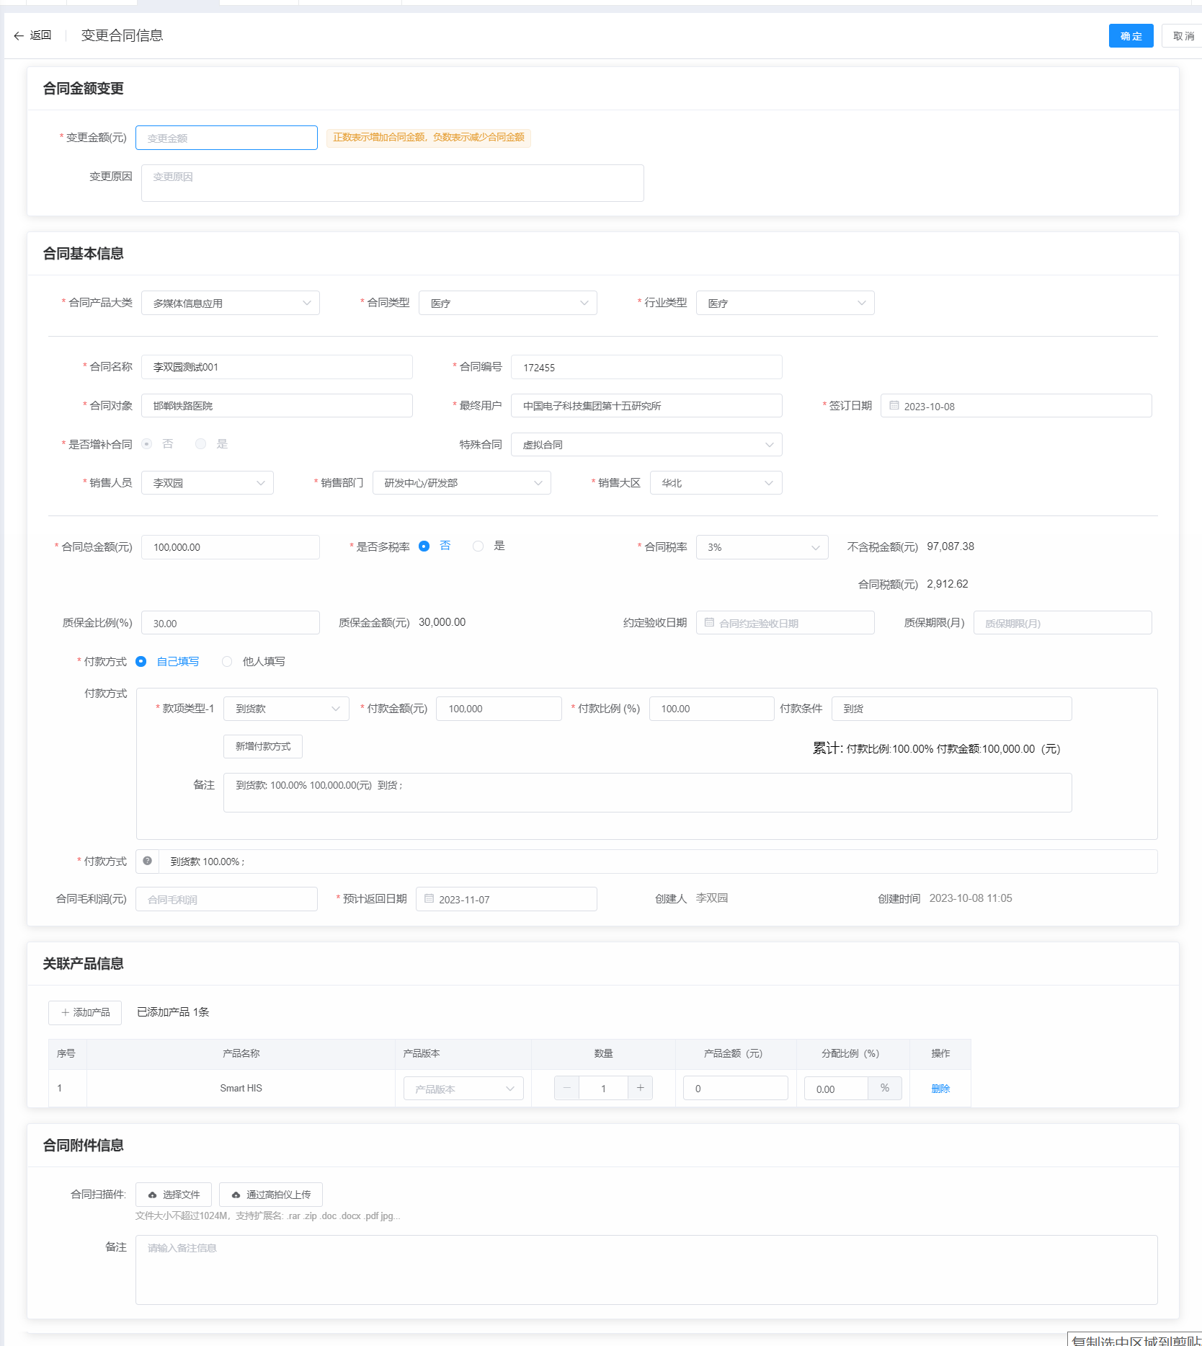Open the 产品版本 dropdown in table
This screenshot has width=1202, height=1346.
(x=463, y=1089)
